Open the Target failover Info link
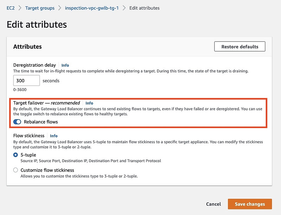 89,103
